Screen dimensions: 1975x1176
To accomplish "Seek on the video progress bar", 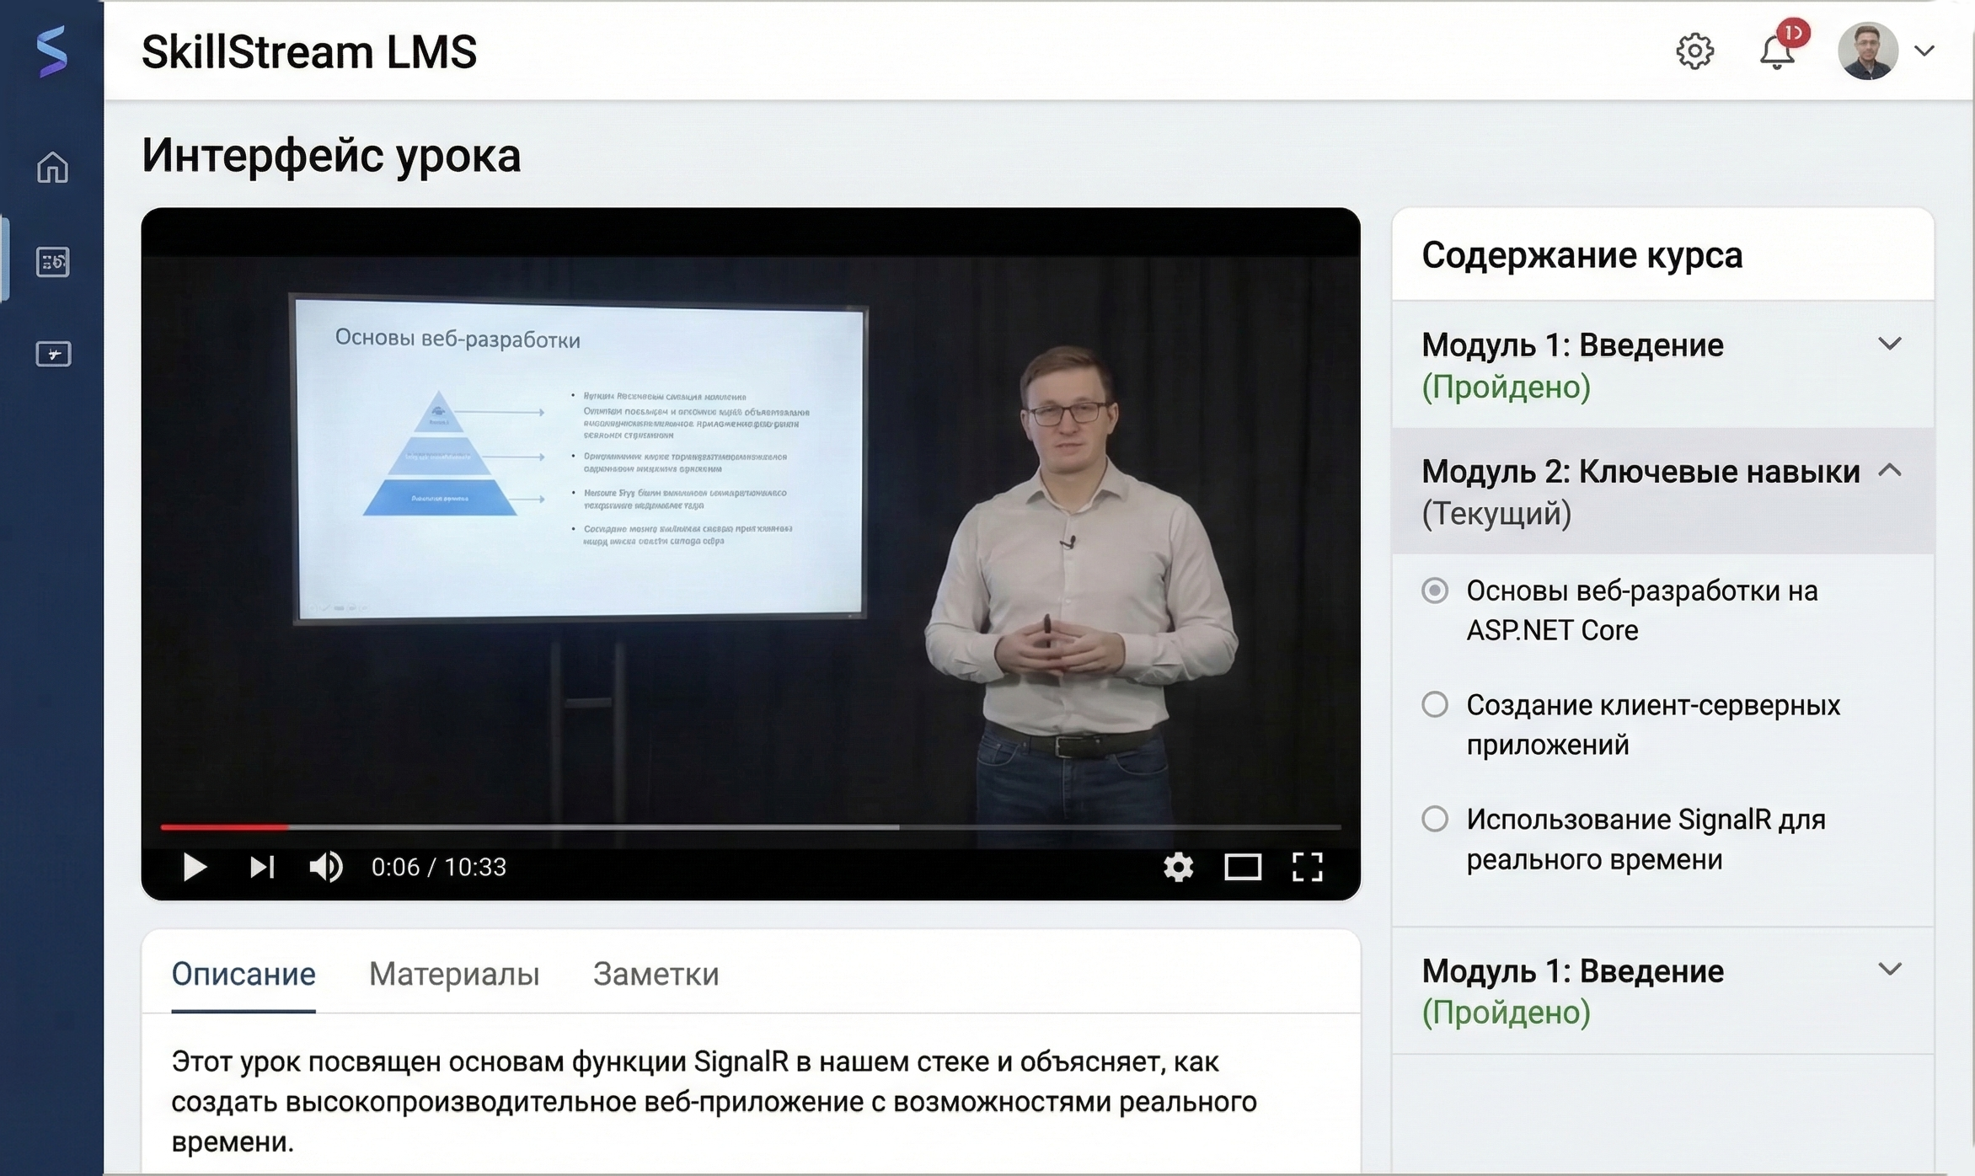I will pos(750,827).
